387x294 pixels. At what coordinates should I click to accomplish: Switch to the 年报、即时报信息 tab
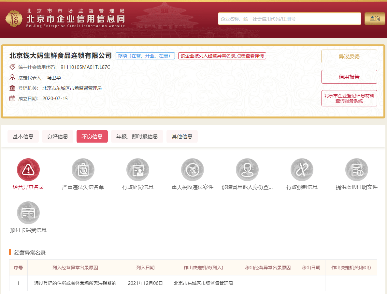[137, 136]
